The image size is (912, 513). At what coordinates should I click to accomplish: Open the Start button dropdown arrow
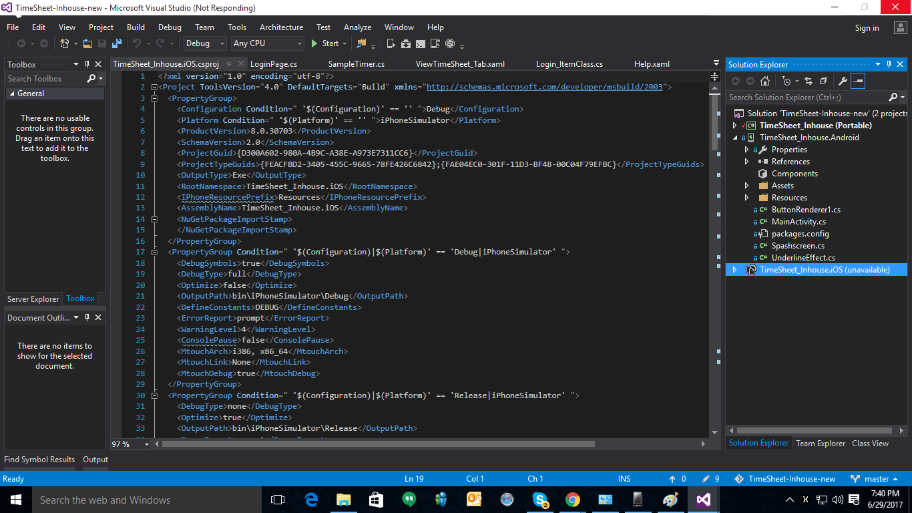(x=345, y=43)
